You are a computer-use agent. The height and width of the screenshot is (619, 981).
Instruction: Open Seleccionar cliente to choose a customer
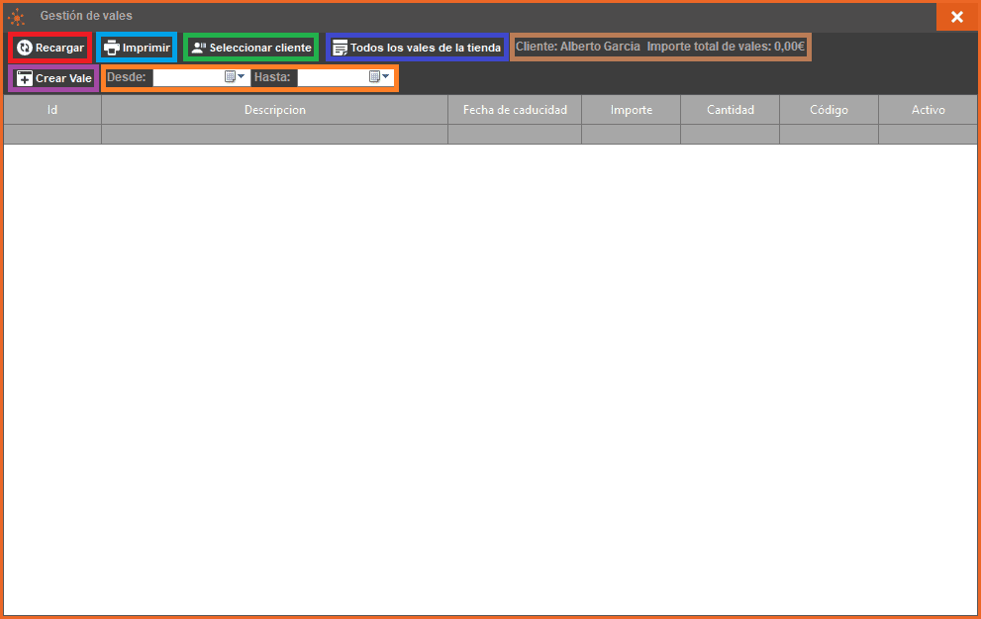[250, 48]
